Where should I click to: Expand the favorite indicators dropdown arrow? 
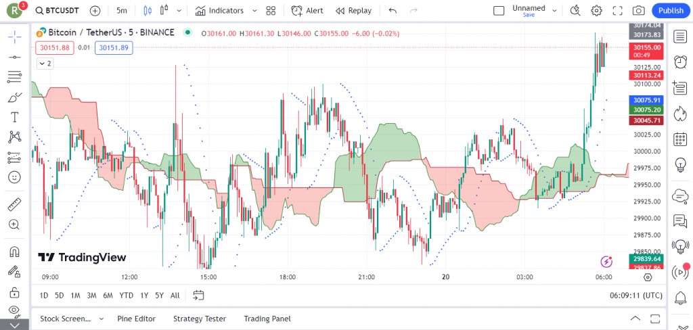(x=254, y=11)
